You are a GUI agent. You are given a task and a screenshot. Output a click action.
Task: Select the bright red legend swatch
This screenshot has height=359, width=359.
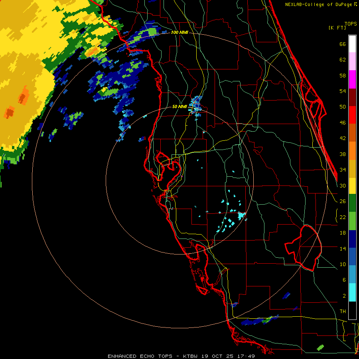352,115
